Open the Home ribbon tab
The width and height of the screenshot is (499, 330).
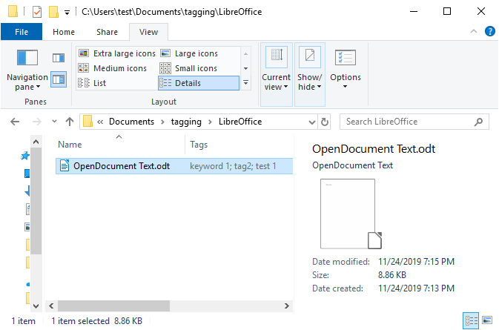(x=64, y=32)
